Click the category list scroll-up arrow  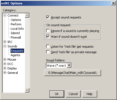point(27,15)
